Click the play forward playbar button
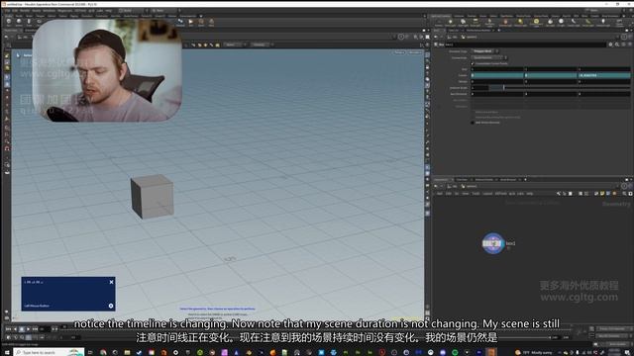The height and width of the screenshot is (356, 634). (29, 329)
